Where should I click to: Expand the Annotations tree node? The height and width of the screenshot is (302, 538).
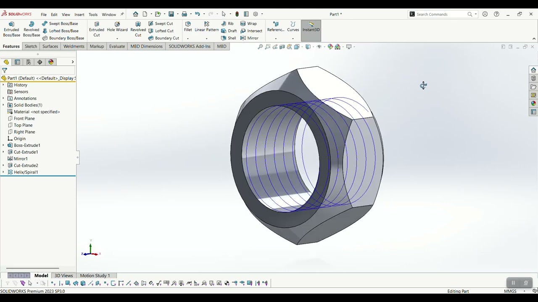[3, 98]
